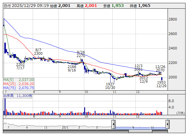Click the right range handle arrow in navigator
The image size is (189, 136).
[167, 124]
